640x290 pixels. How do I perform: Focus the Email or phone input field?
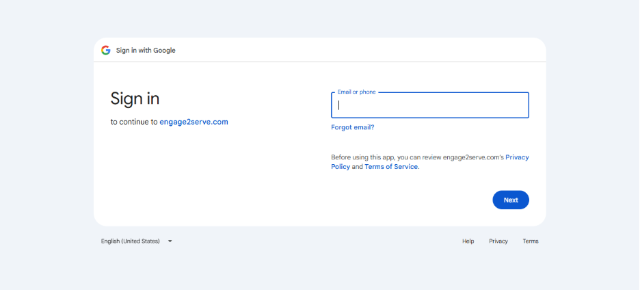tap(430, 105)
